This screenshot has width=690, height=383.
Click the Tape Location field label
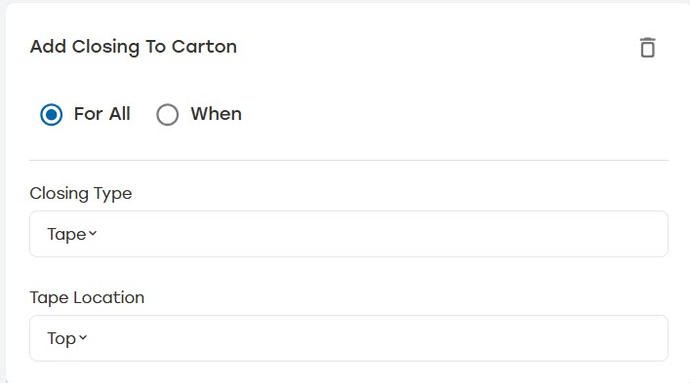[x=87, y=298]
